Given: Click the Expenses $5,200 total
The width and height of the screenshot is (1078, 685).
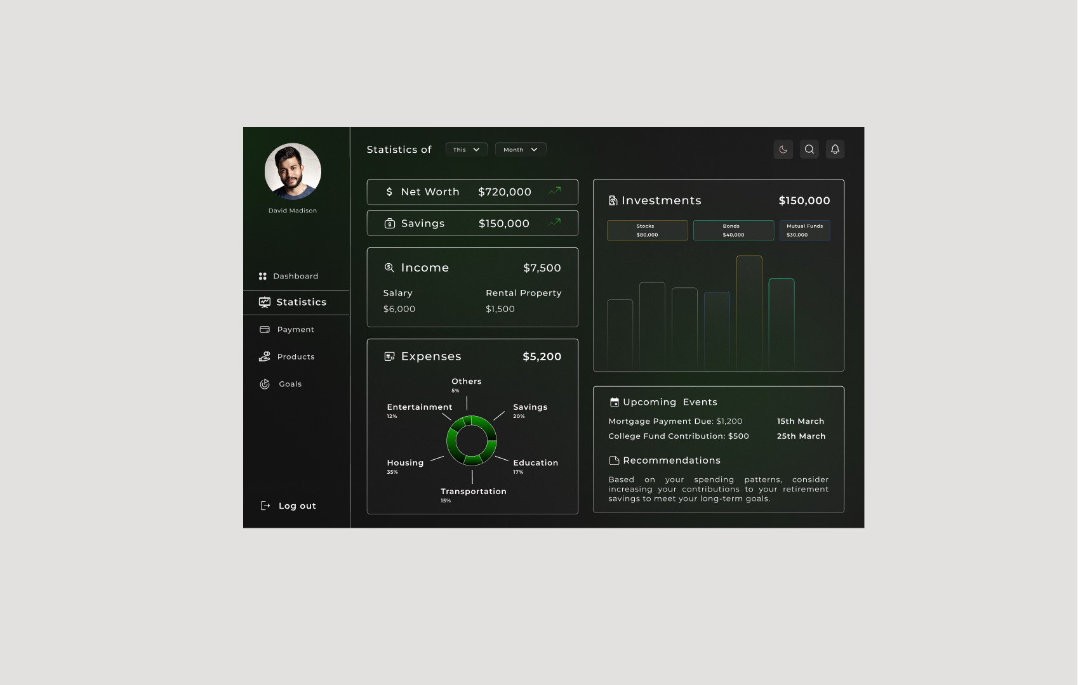Looking at the screenshot, I should click(x=542, y=357).
